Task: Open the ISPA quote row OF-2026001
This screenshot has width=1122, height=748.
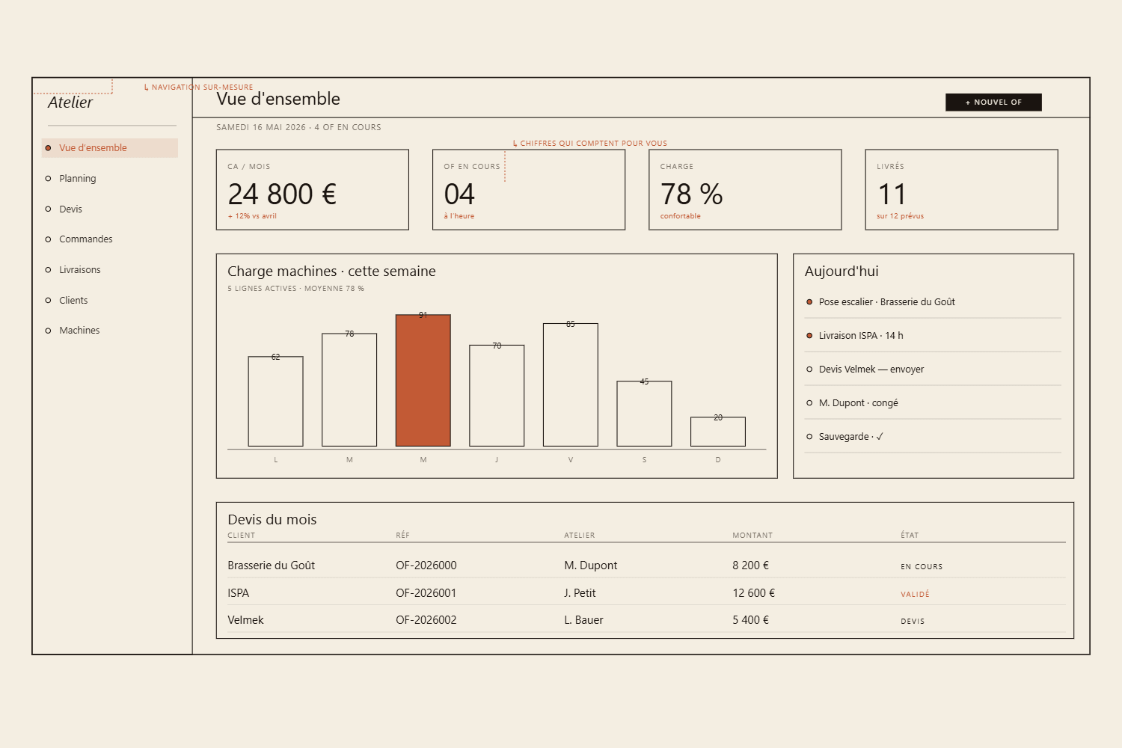Action: click(646, 592)
